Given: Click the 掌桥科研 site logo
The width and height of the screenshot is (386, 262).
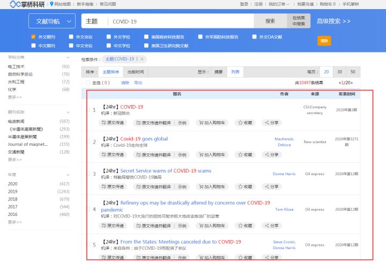Looking at the screenshot, I should click(27, 4).
